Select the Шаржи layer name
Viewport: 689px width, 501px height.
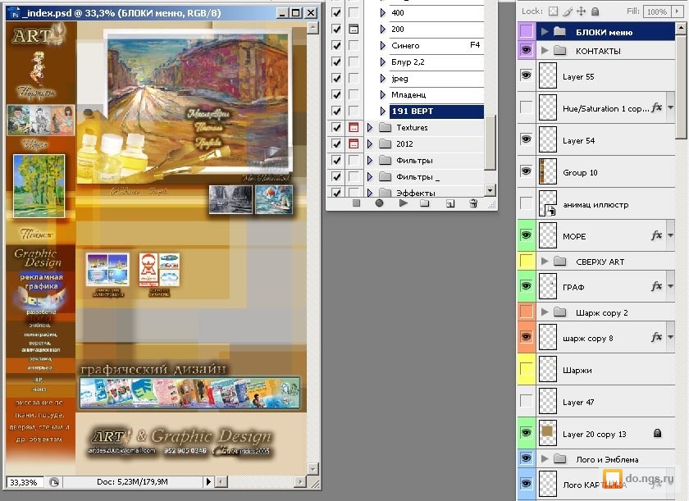point(577,370)
